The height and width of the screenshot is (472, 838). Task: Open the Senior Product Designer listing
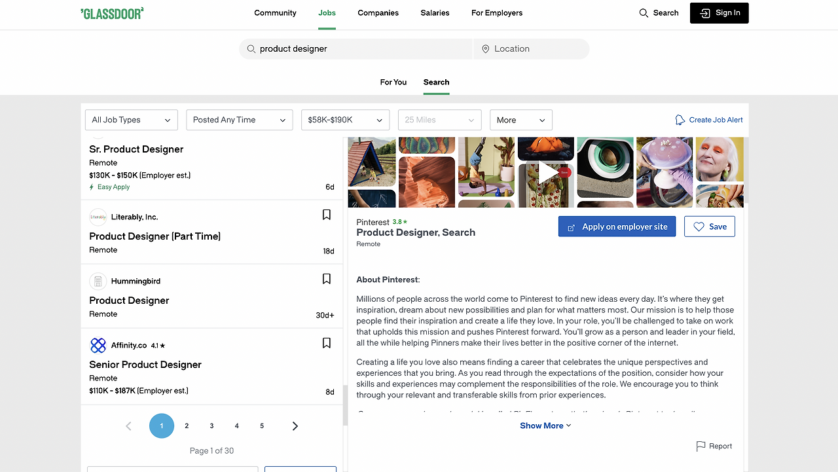coord(145,365)
